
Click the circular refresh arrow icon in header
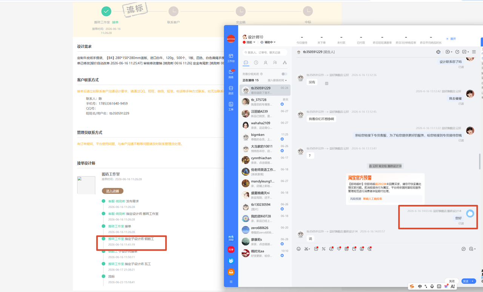point(457,52)
